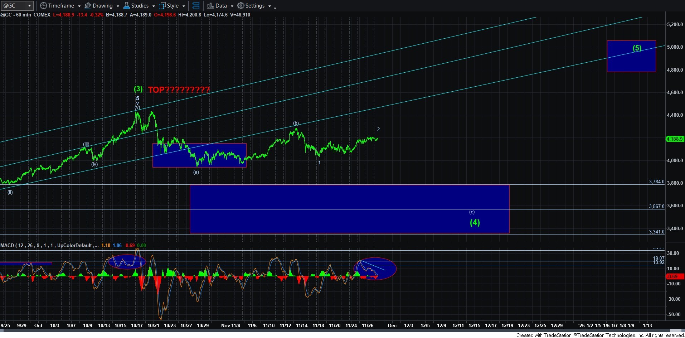685x338 pixels.
Task: Open the @GC symbol dropdown arrow
Action: tap(30, 6)
